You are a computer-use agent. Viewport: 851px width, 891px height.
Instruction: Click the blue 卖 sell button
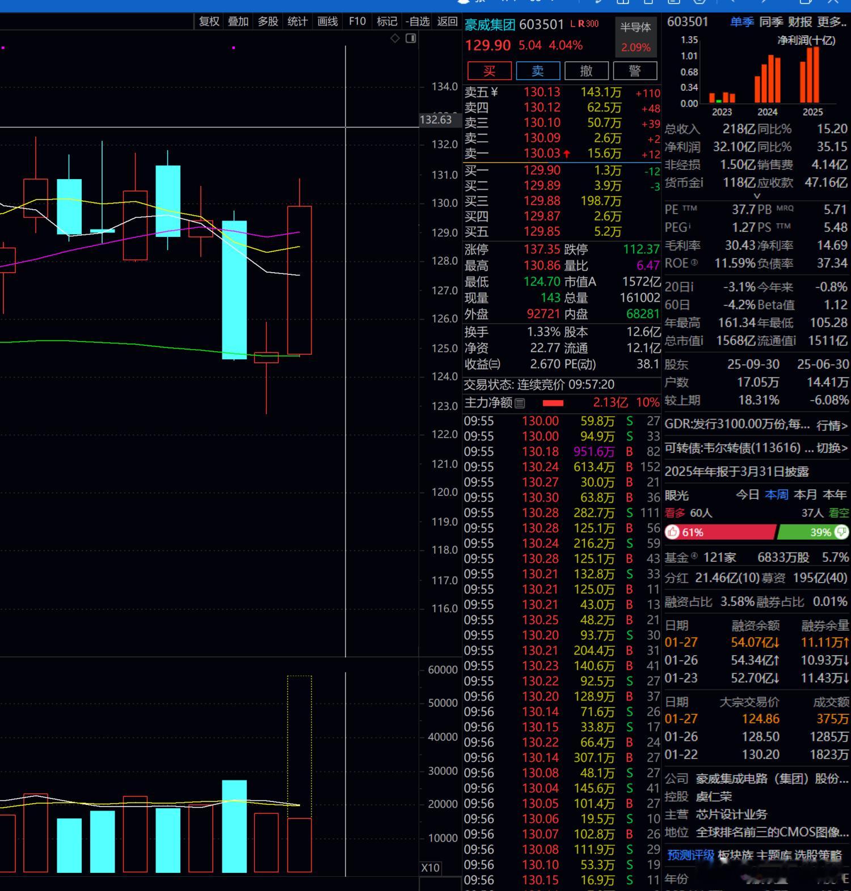point(538,71)
